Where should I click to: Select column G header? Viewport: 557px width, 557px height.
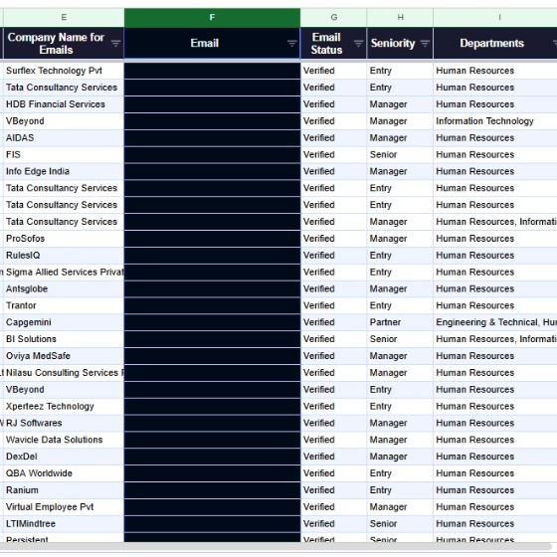coord(333,18)
